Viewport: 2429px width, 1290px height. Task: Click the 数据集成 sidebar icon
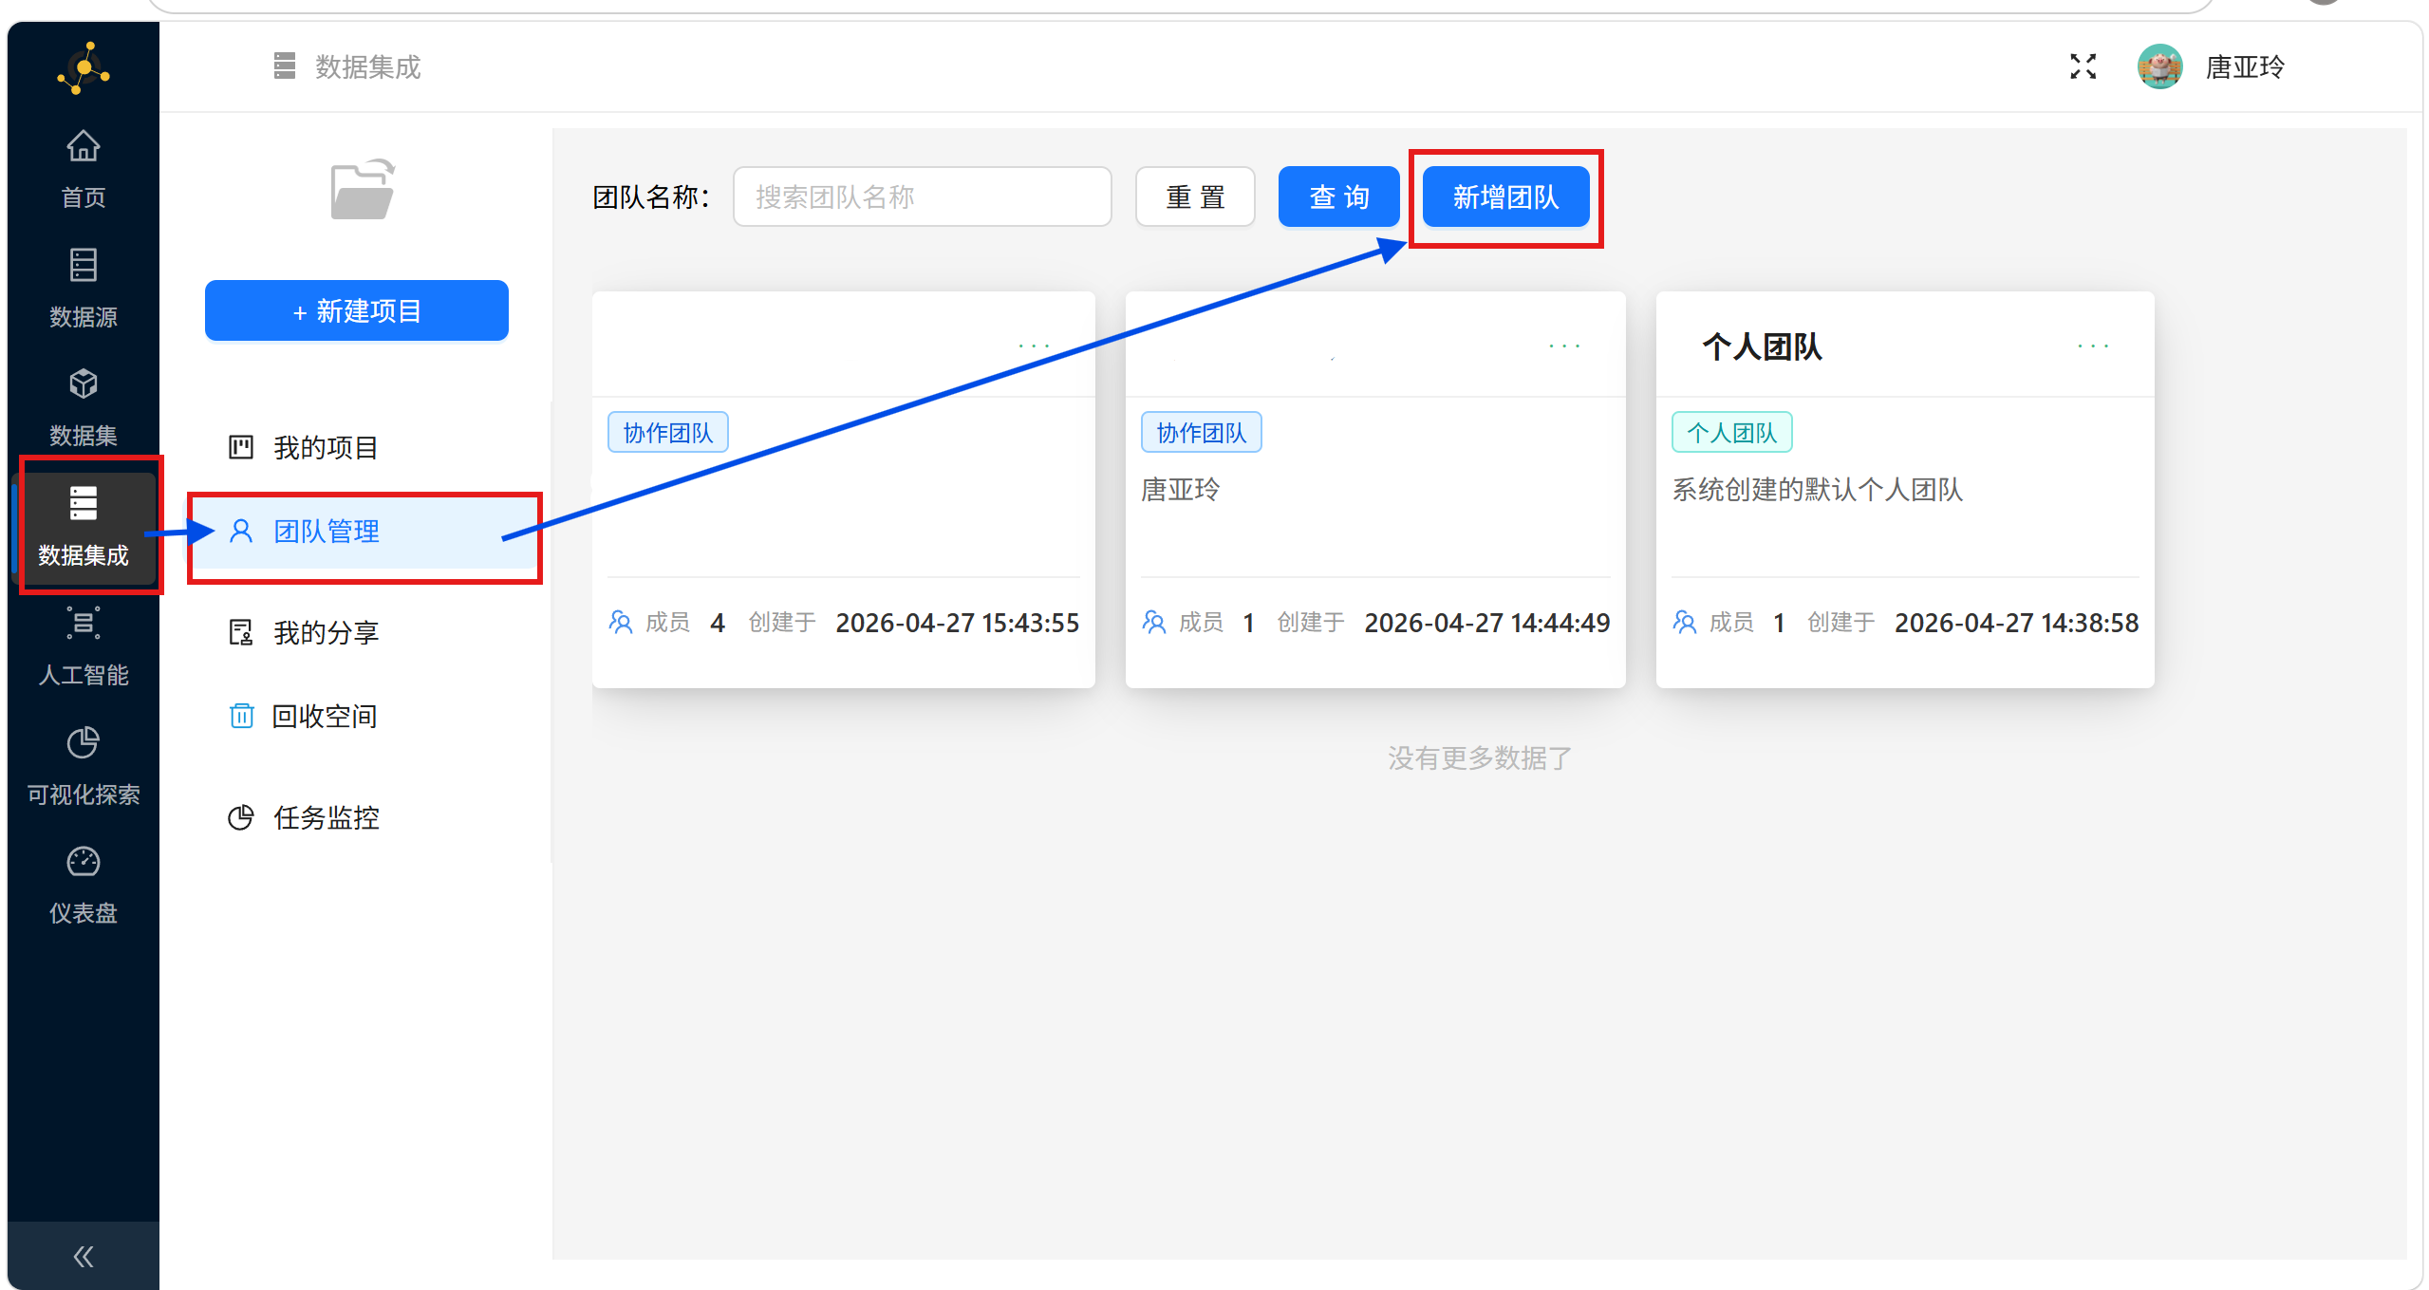coord(84,504)
